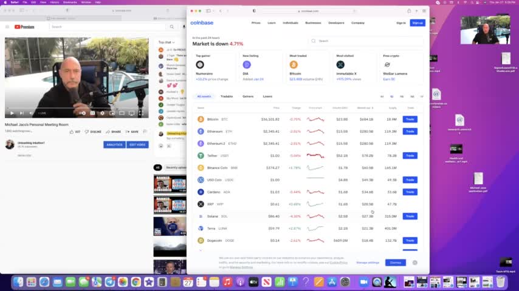Open the Learn nav menu item

pos(272,23)
